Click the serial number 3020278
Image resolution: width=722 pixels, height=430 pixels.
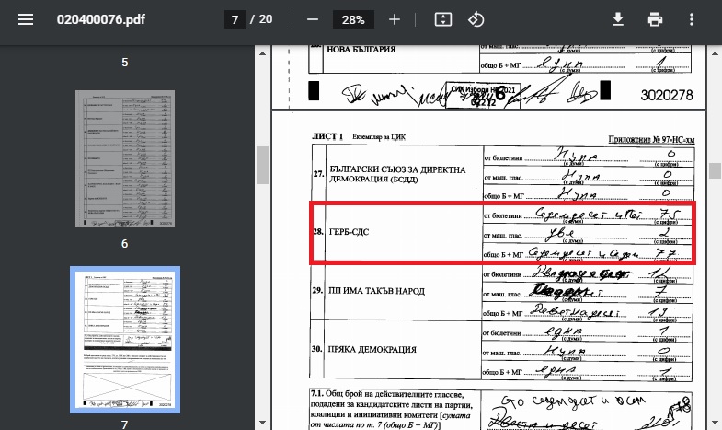tap(667, 95)
